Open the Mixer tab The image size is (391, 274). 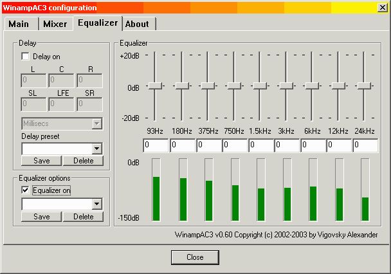pos(55,24)
